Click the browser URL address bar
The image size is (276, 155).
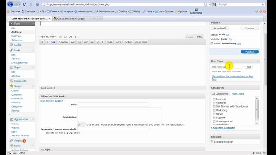click(123, 4)
